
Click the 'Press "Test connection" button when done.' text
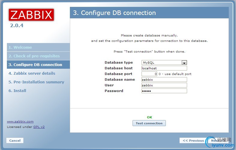[x=149, y=52]
